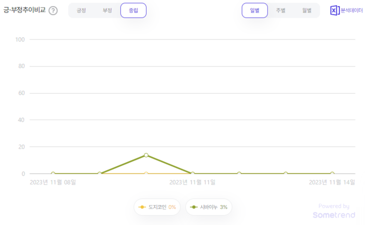
Task: Click the Excel download icon
Action: [x=334, y=10]
